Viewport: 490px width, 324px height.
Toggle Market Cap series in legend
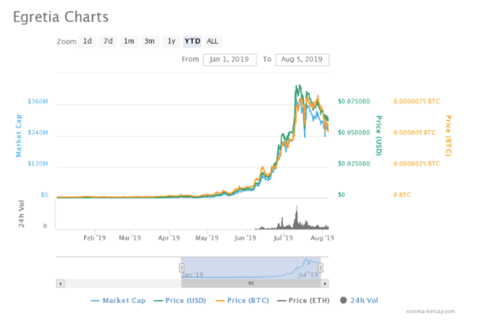pos(118,300)
